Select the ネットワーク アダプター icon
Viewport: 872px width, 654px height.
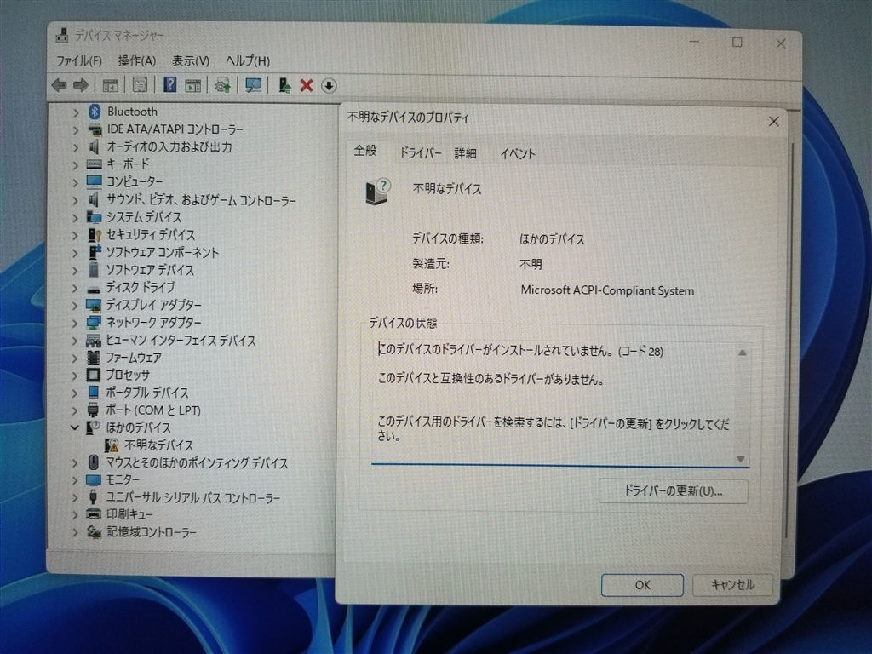coord(94,323)
